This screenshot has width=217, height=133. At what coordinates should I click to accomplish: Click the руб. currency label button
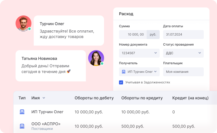tap(153, 34)
